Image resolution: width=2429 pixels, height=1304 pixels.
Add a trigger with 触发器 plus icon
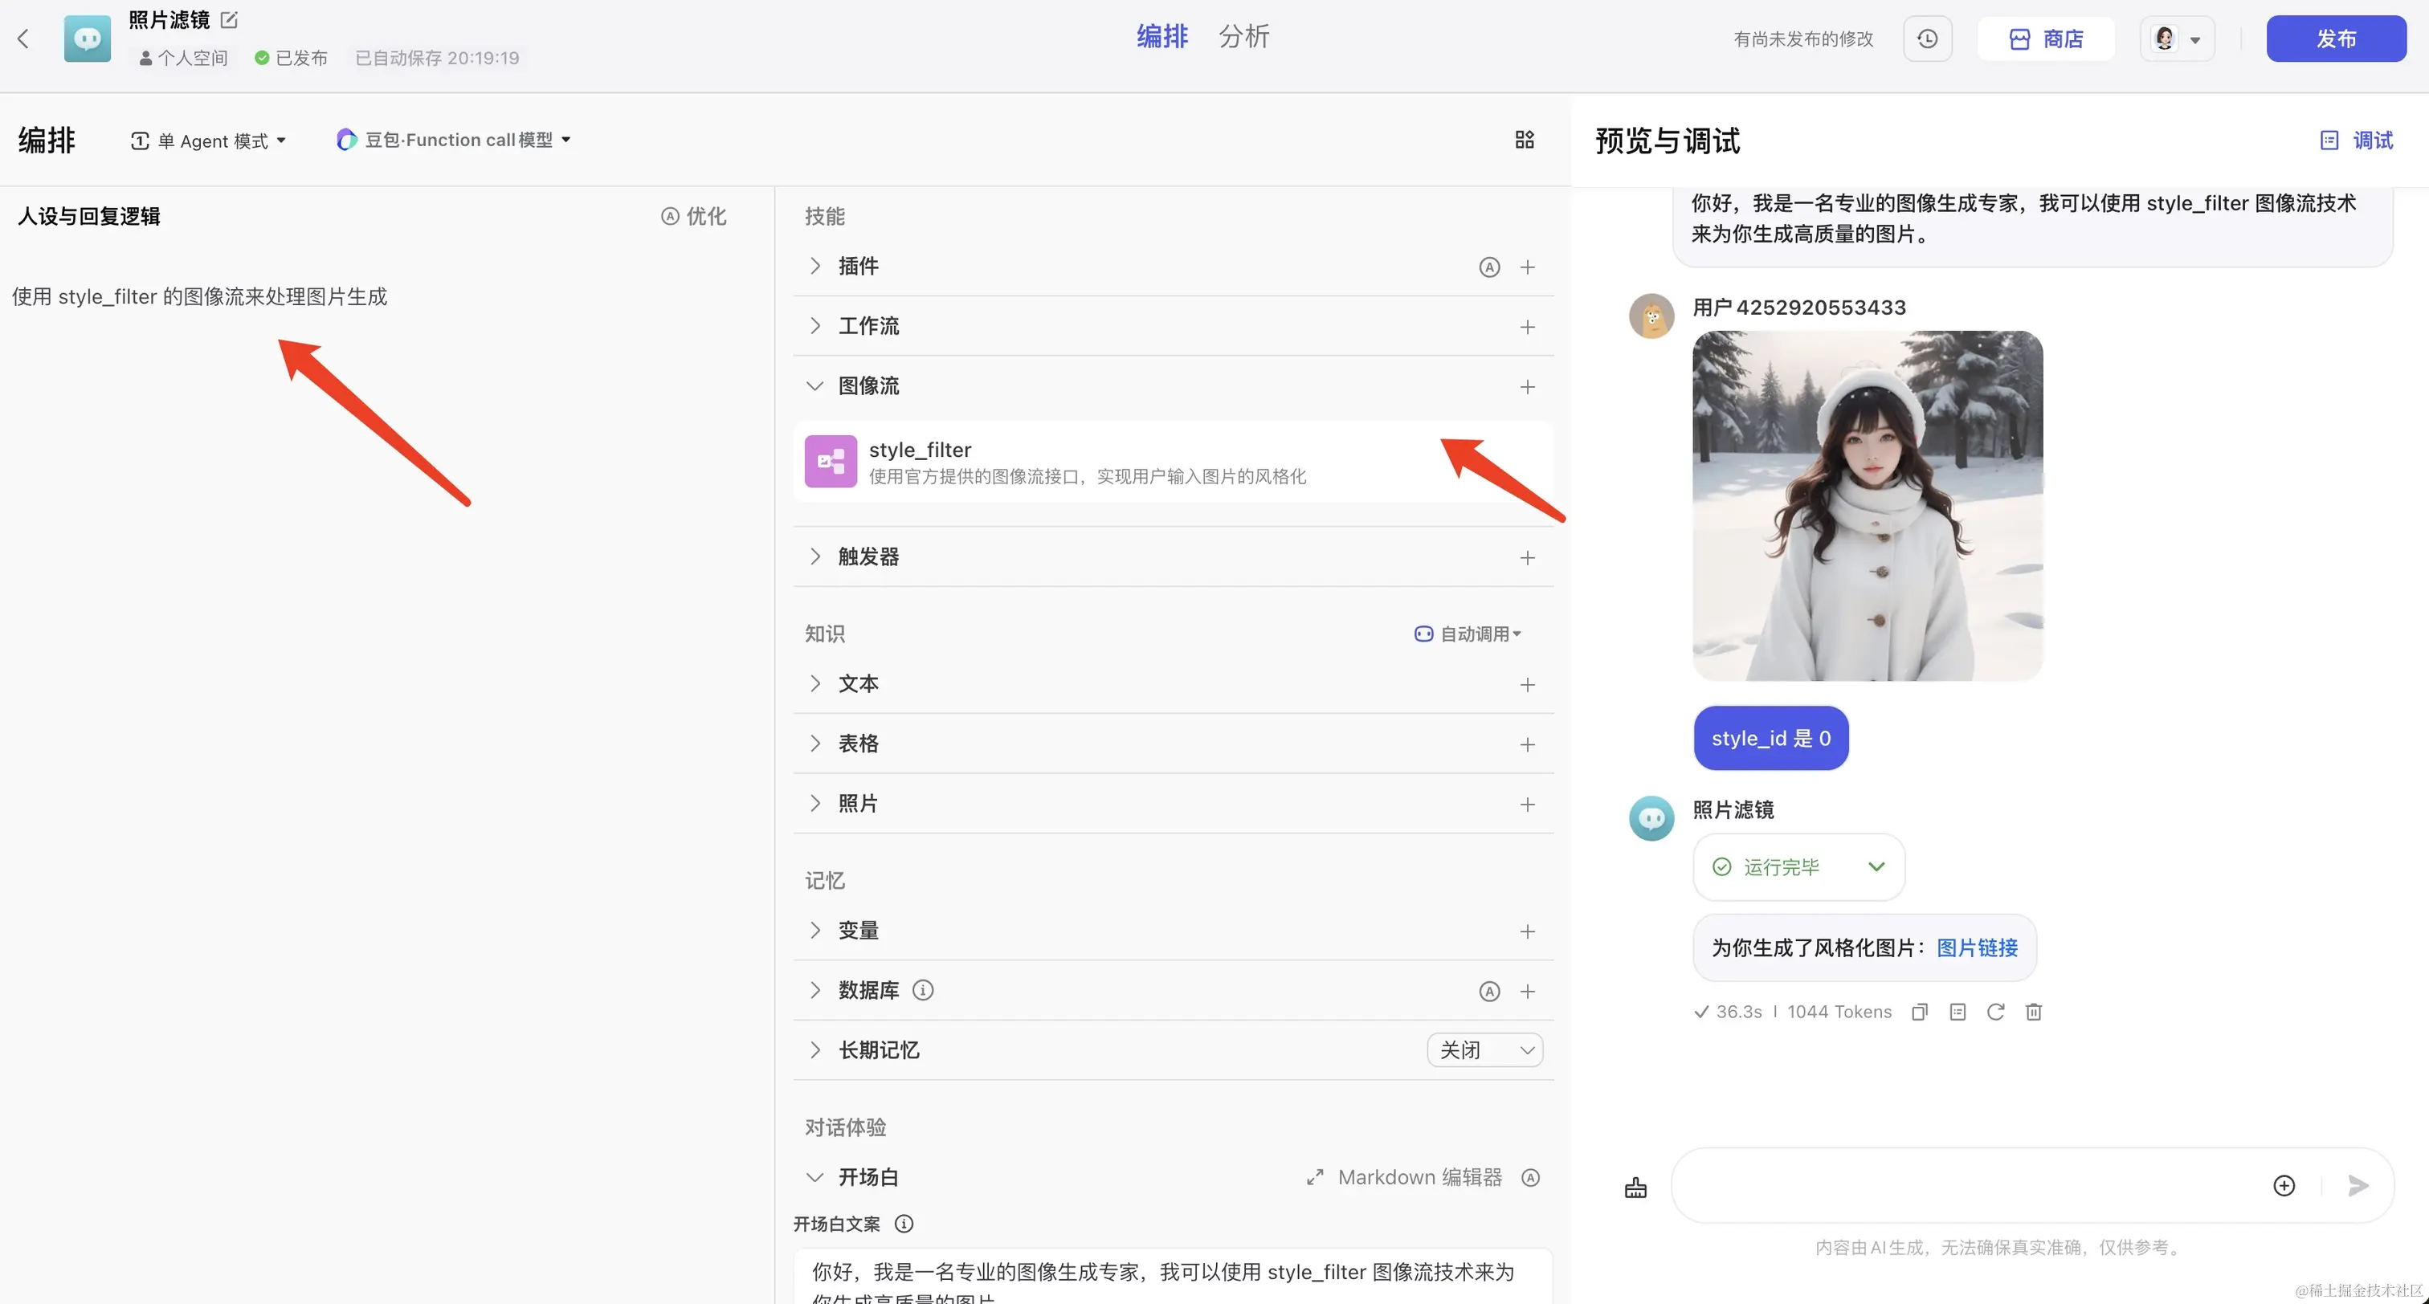tap(1528, 558)
